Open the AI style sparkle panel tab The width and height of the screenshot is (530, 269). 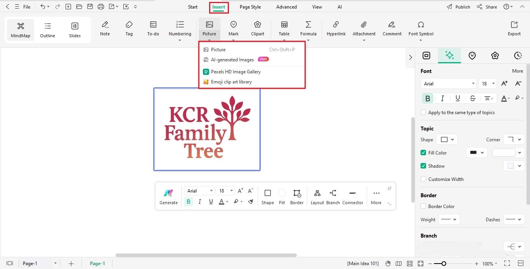(x=449, y=55)
